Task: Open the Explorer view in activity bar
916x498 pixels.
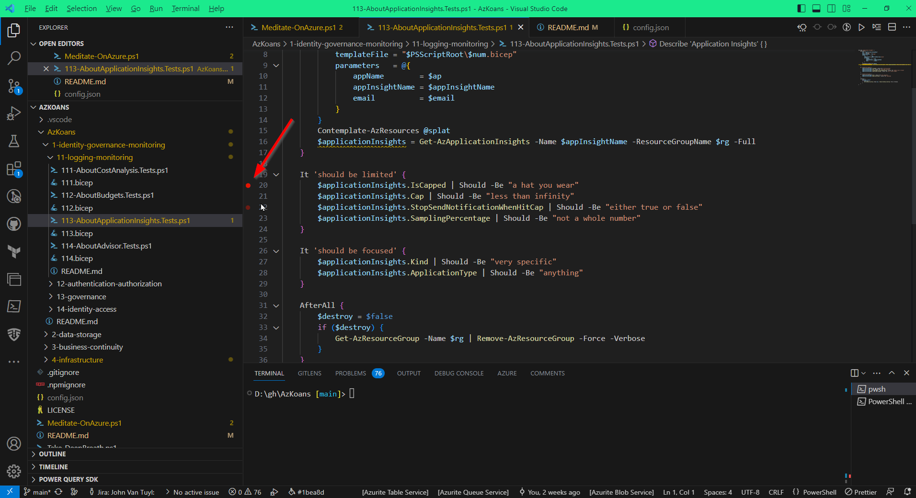Action: [x=14, y=31]
